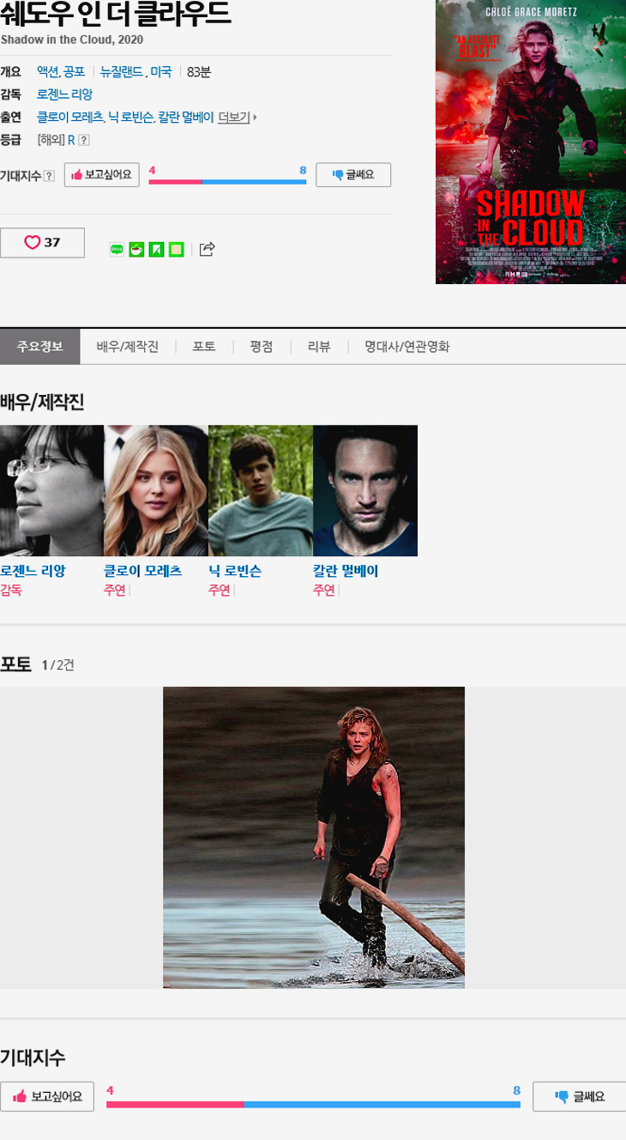Click 닉 로빈슨 link in 출연 row
Screen dimensions: 626x1140
[131, 118]
